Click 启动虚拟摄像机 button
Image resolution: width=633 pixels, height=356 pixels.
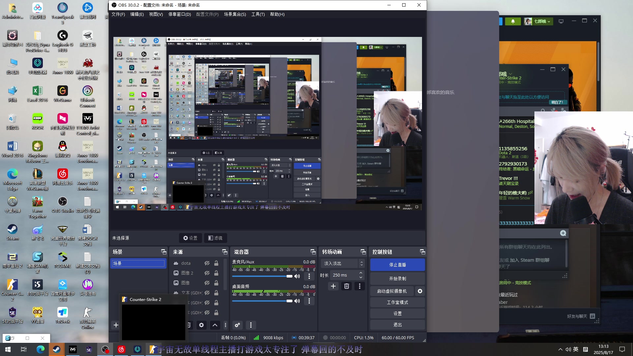(x=392, y=291)
